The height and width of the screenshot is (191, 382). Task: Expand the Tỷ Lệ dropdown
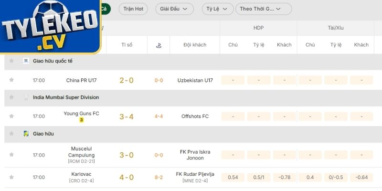click(218, 9)
